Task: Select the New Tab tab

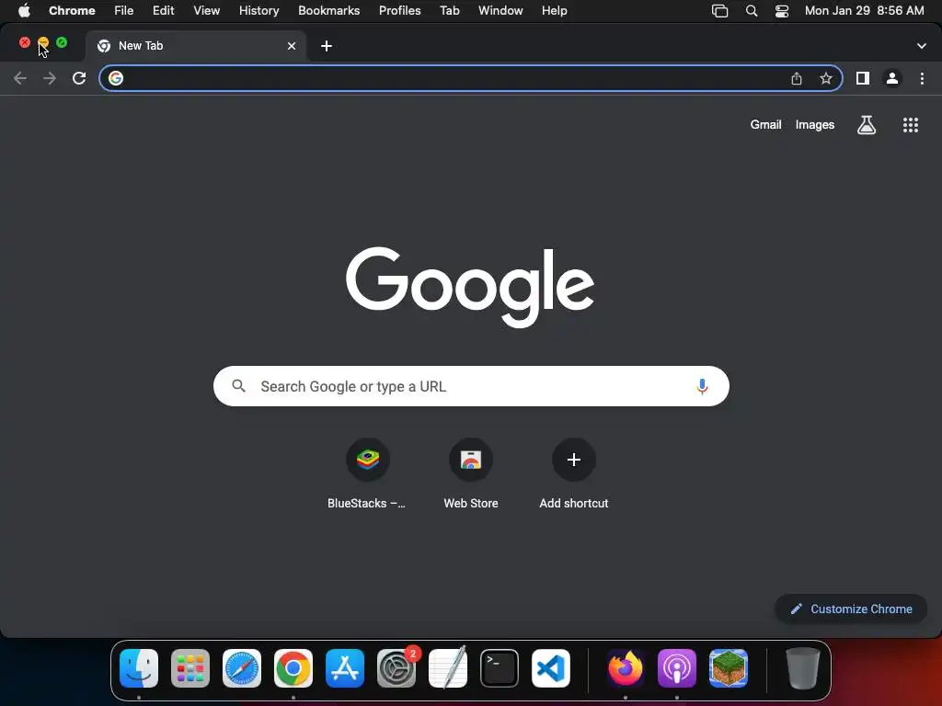Action: pos(196,46)
